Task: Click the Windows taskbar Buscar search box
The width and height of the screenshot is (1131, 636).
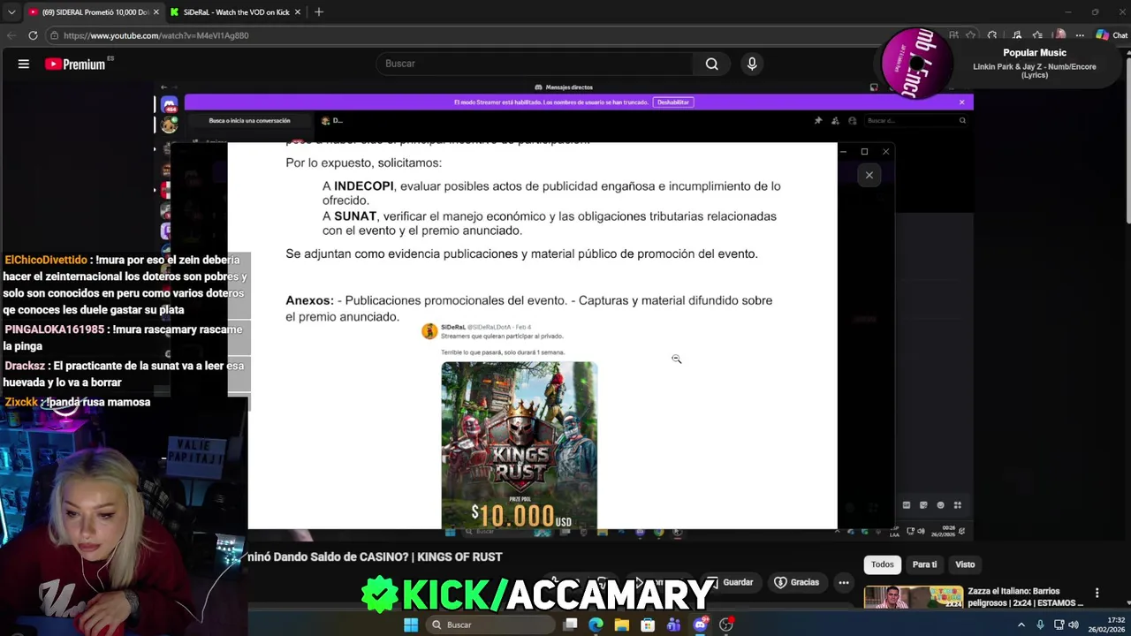Action: tap(490, 625)
